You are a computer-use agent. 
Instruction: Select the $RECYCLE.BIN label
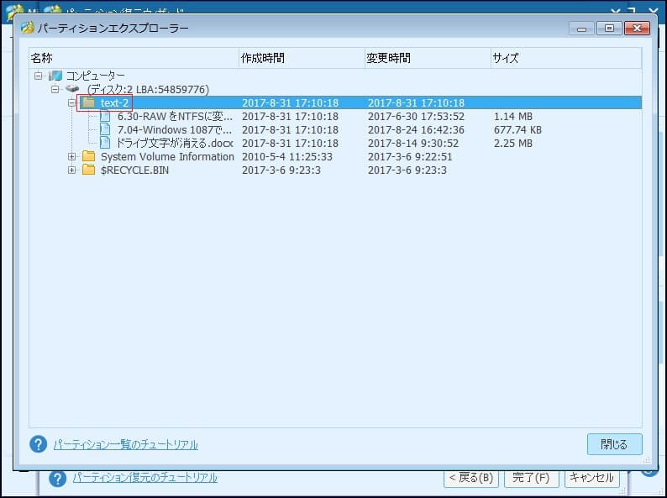point(134,170)
